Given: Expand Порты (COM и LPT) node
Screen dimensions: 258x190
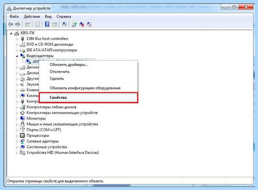Looking at the screenshot, I should [17, 130].
